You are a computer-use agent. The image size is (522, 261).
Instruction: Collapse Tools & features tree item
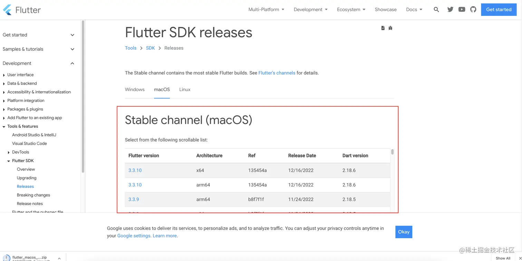click(4, 127)
